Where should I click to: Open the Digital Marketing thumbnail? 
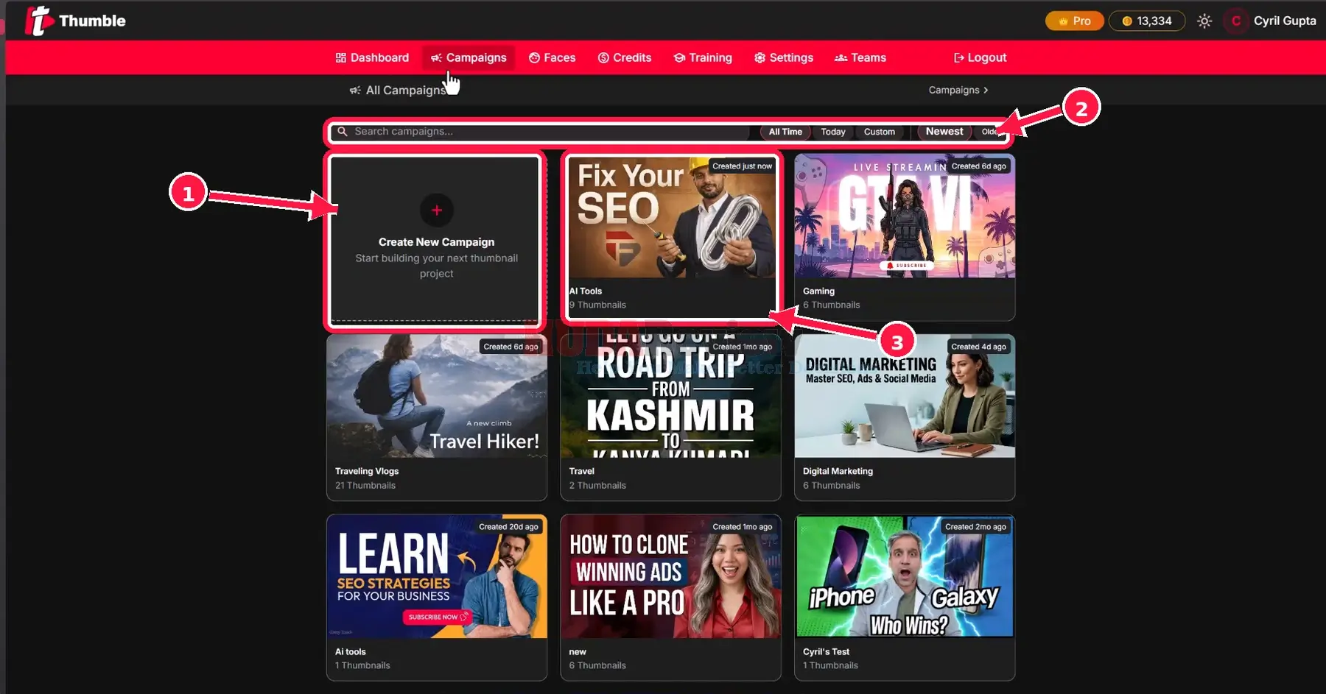coord(905,397)
